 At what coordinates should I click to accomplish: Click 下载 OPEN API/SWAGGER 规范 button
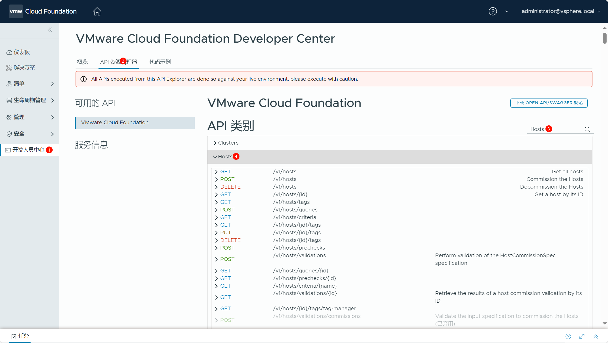click(x=549, y=103)
